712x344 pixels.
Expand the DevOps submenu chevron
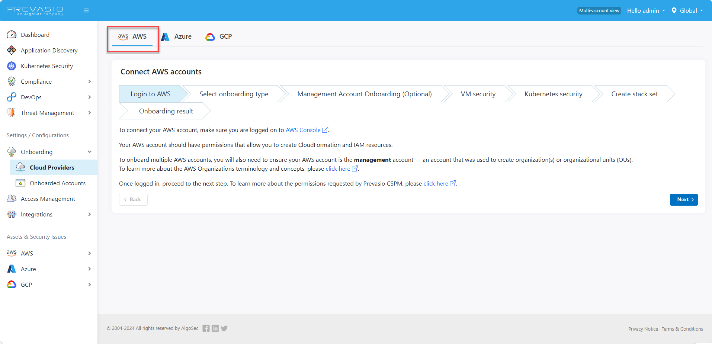click(90, 97)
